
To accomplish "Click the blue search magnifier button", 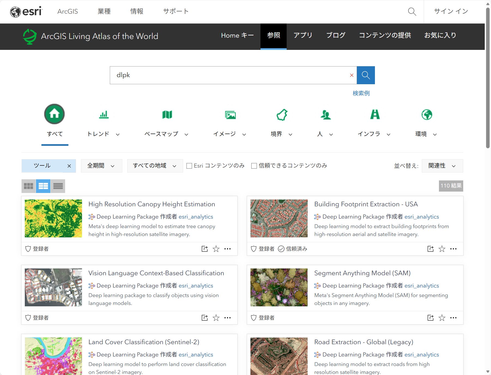I will click(x=366, y=75).
